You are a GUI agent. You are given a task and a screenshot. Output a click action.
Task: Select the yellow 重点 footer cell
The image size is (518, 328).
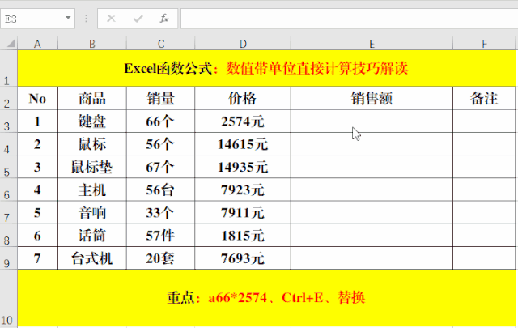265,298
